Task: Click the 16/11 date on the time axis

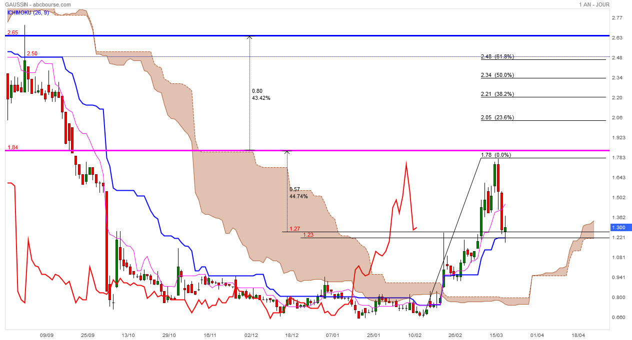Action: coord(210,336)
